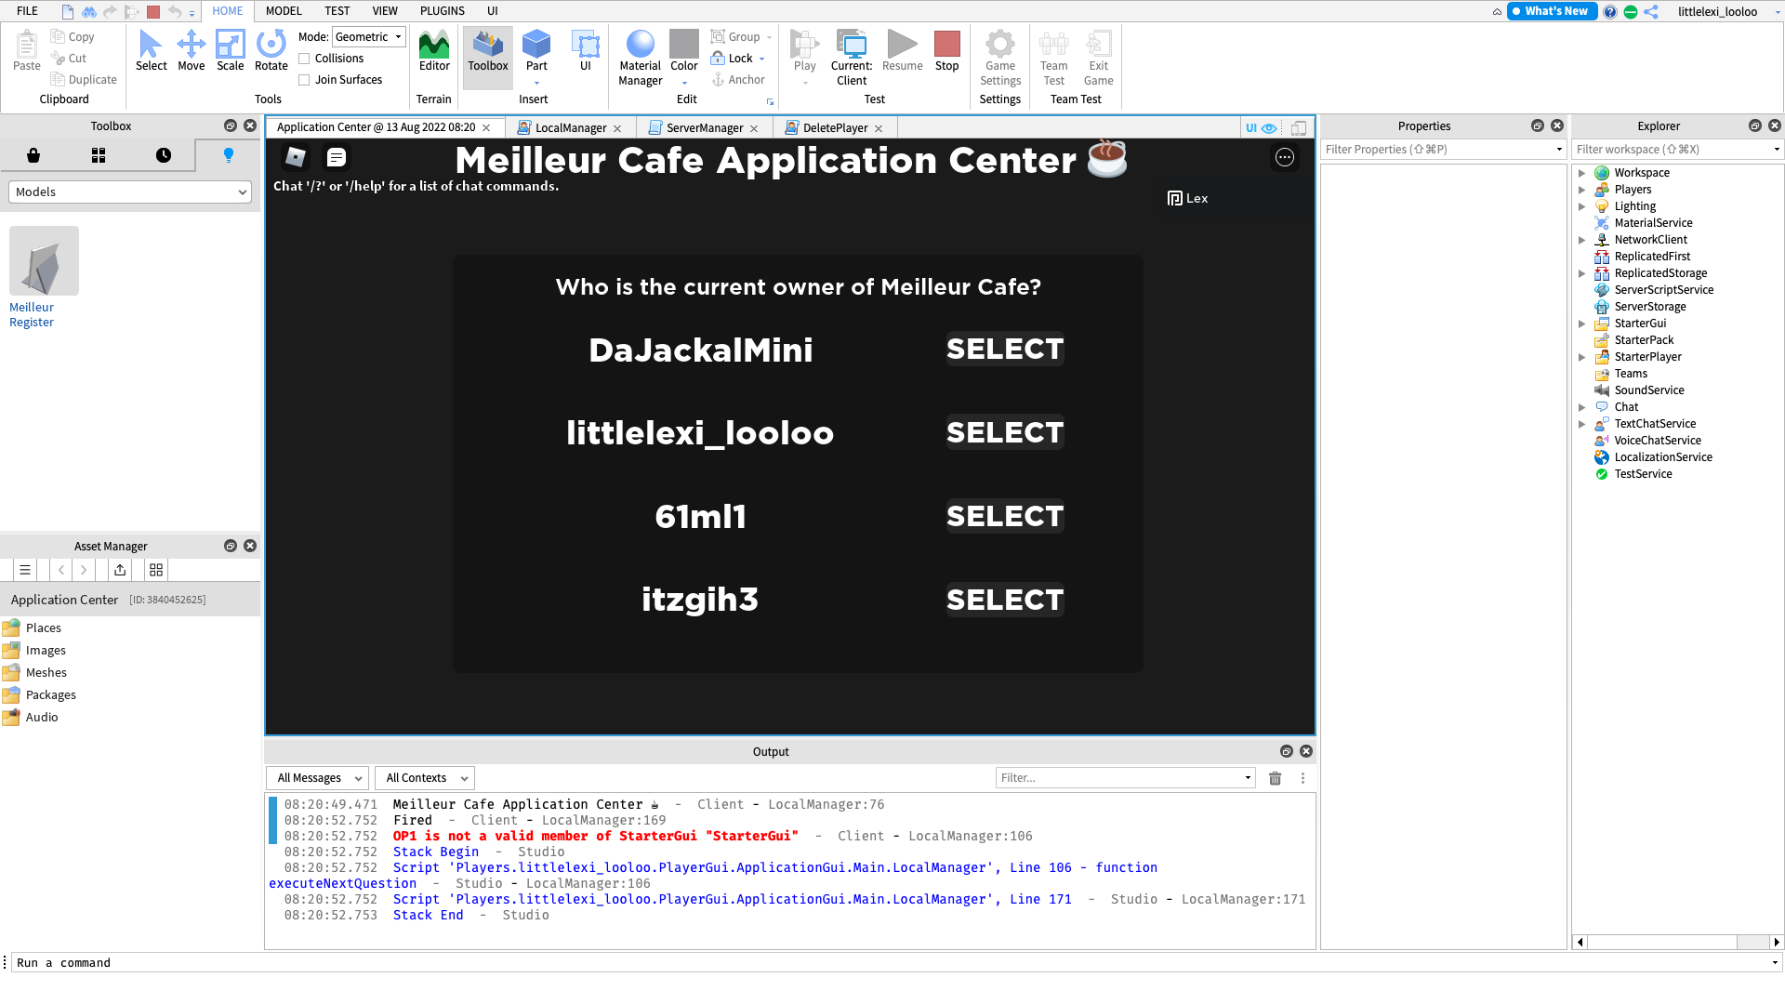Click the Meilleur Register model link
This screenshot has height=1004, width=1785.
32,315
